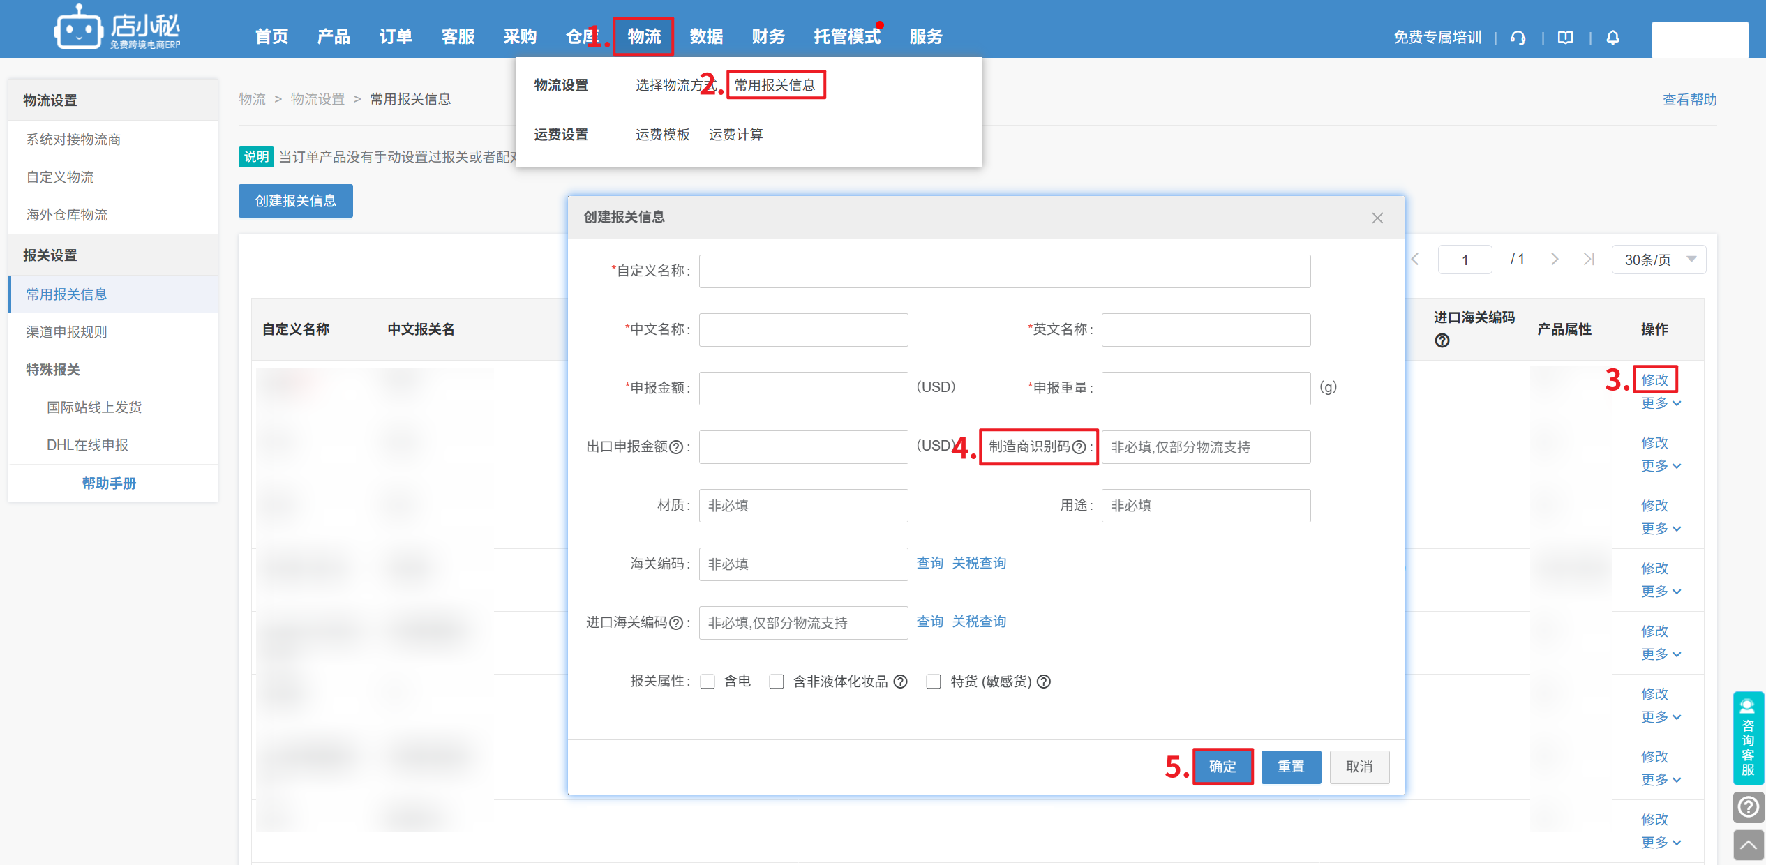Click the scroll-to-top arrow button
1766x865 pixels.
coord(1748,845)
